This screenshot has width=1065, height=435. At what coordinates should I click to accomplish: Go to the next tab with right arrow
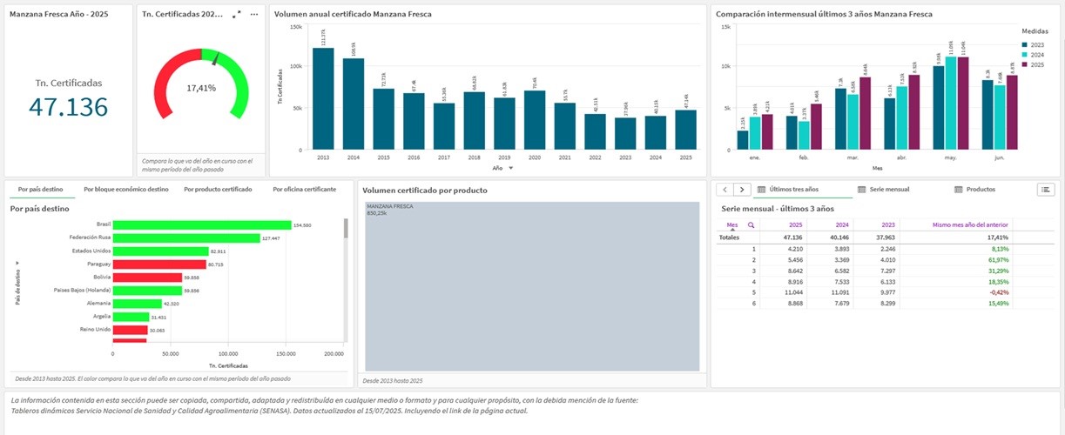(x=742, y=189)
